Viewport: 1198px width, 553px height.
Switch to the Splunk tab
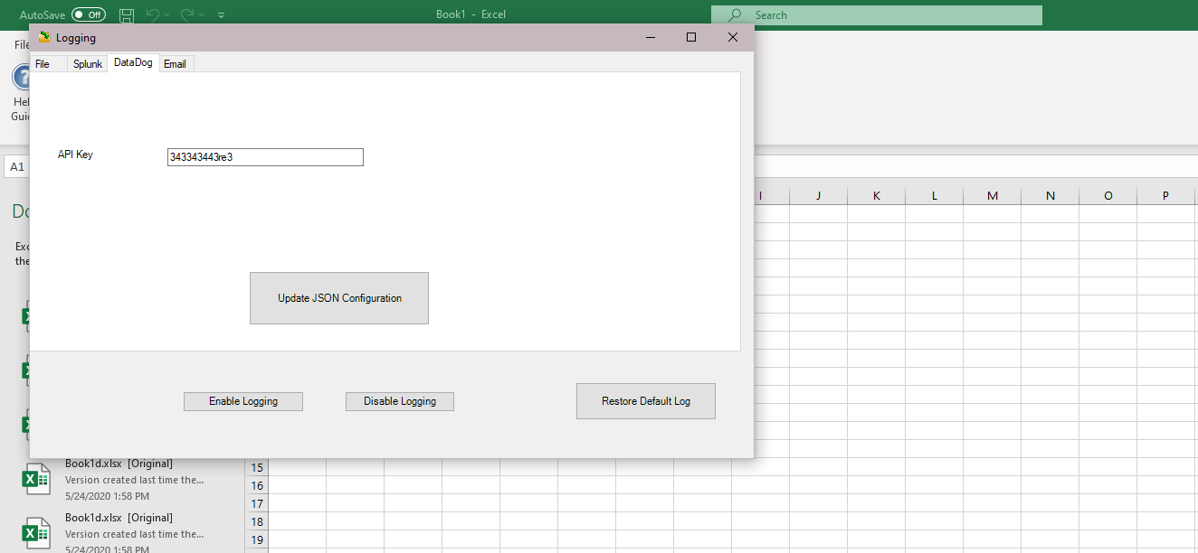[x=88, y=64]
